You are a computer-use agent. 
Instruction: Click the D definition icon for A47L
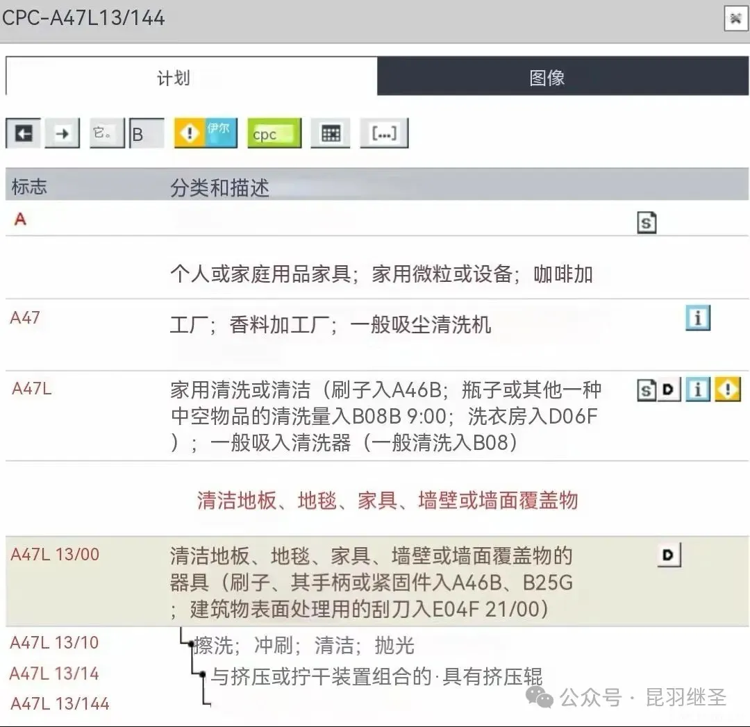tap(668, 390)
